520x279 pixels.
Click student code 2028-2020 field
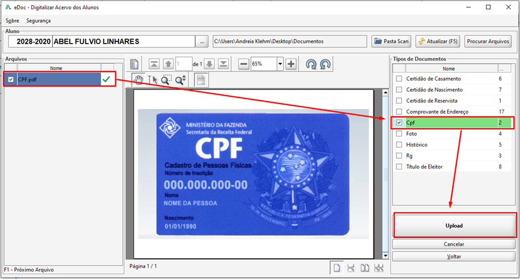[31, 41]
